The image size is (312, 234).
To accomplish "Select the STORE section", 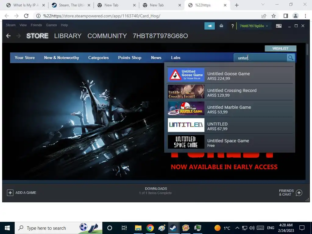I will [x=37, y=36].
